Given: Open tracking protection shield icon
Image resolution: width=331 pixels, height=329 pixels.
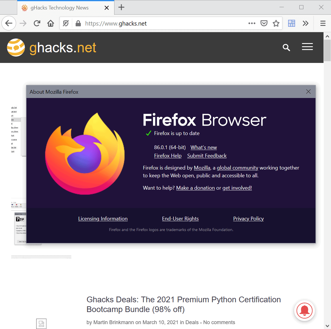Looking at the screenshot, I should coord(66,23).
